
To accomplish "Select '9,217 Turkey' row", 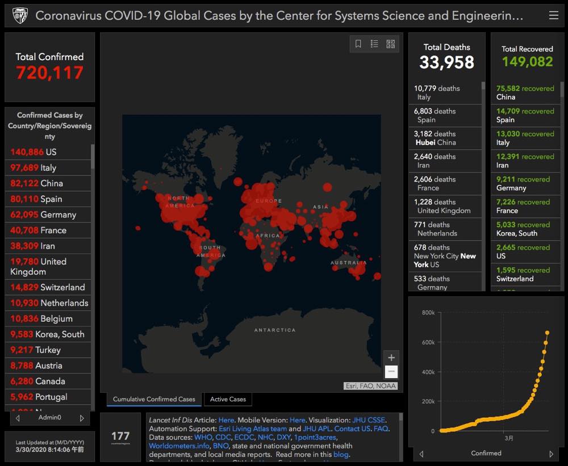I will click(x=48, y=350).
